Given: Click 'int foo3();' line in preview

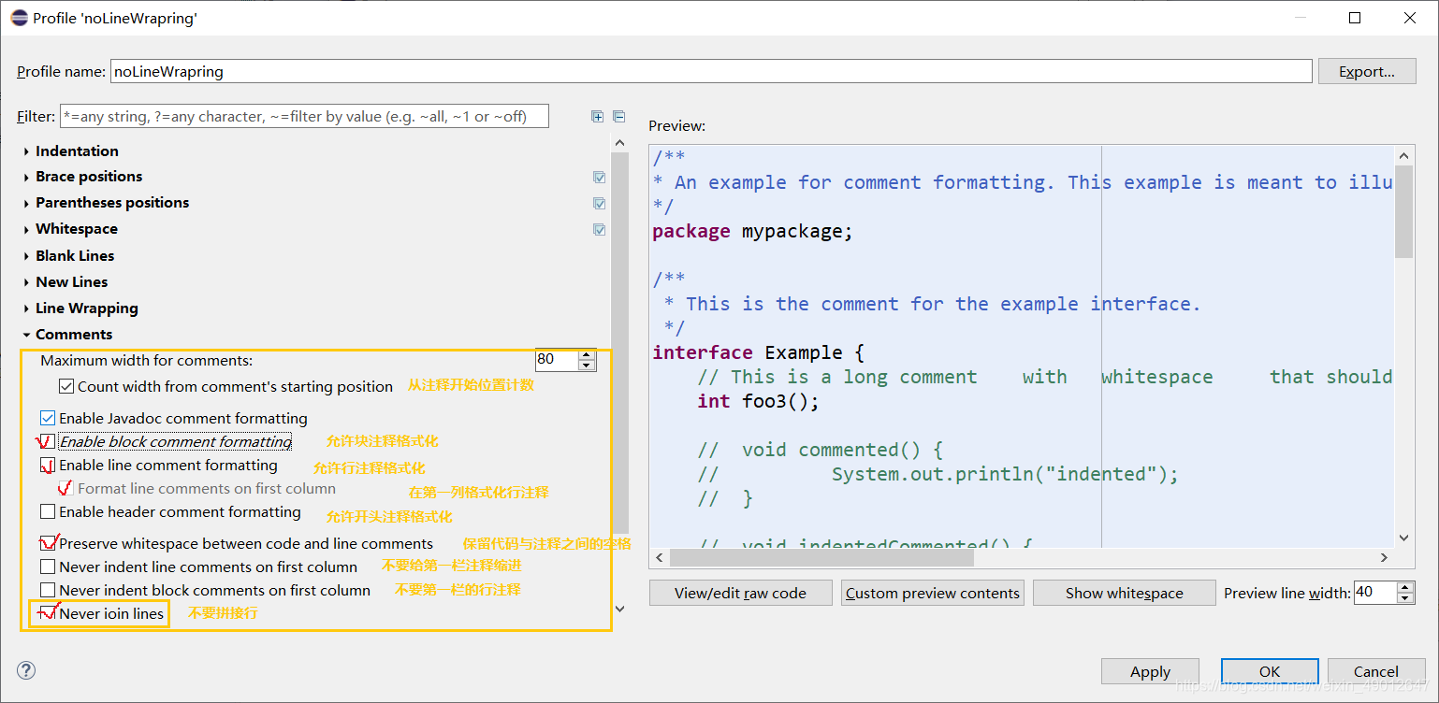Looking at the screenshot, I should (x=758, y=401).
